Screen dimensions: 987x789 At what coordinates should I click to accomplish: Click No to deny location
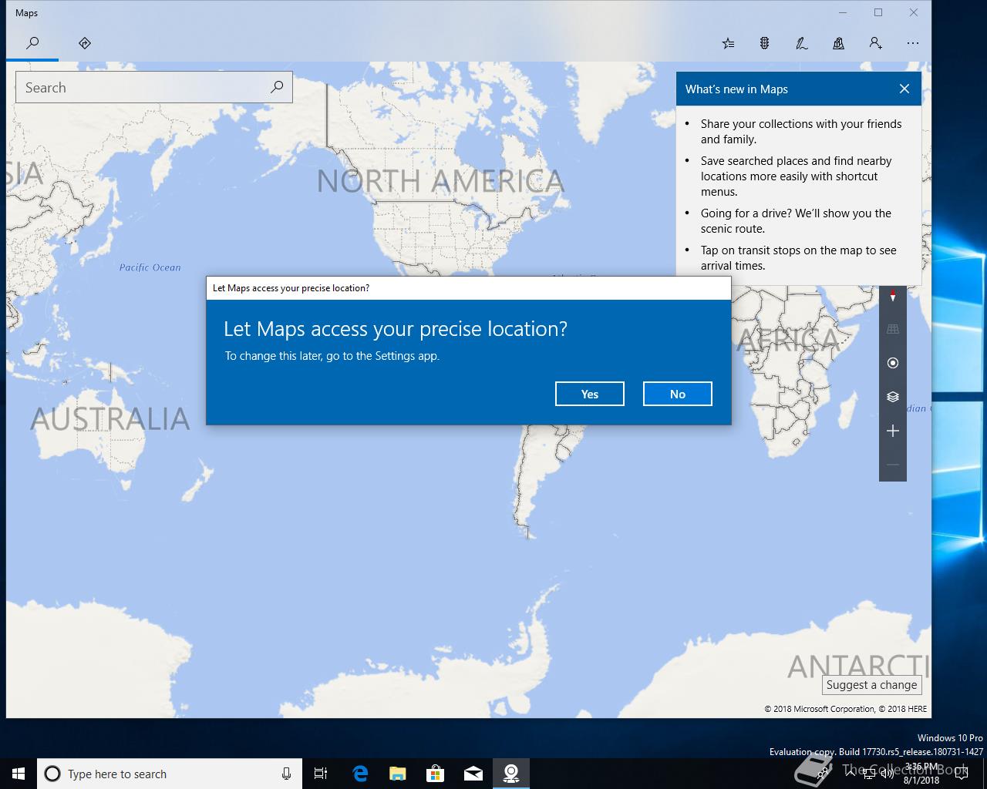coord(677,394)
